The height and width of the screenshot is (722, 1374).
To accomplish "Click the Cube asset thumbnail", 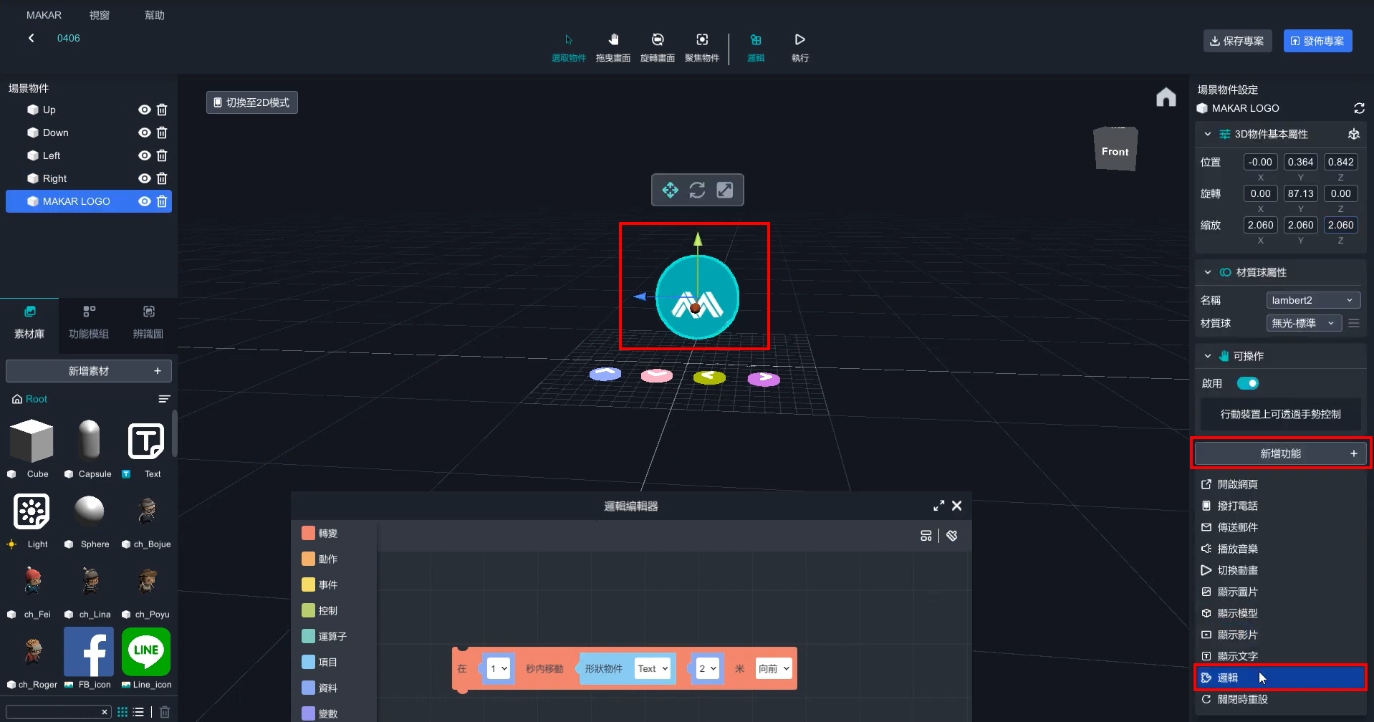I will [x=32, y=441].
